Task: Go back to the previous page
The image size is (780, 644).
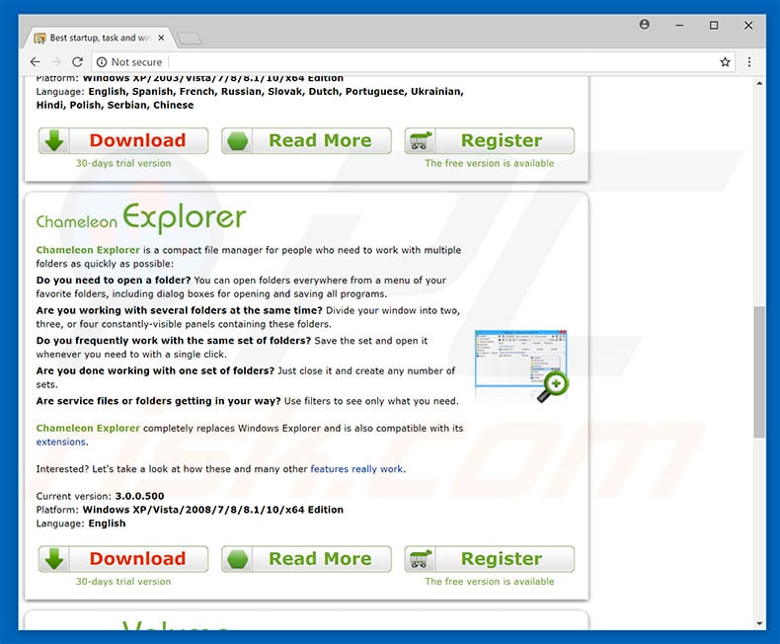Action: [35, 61]
